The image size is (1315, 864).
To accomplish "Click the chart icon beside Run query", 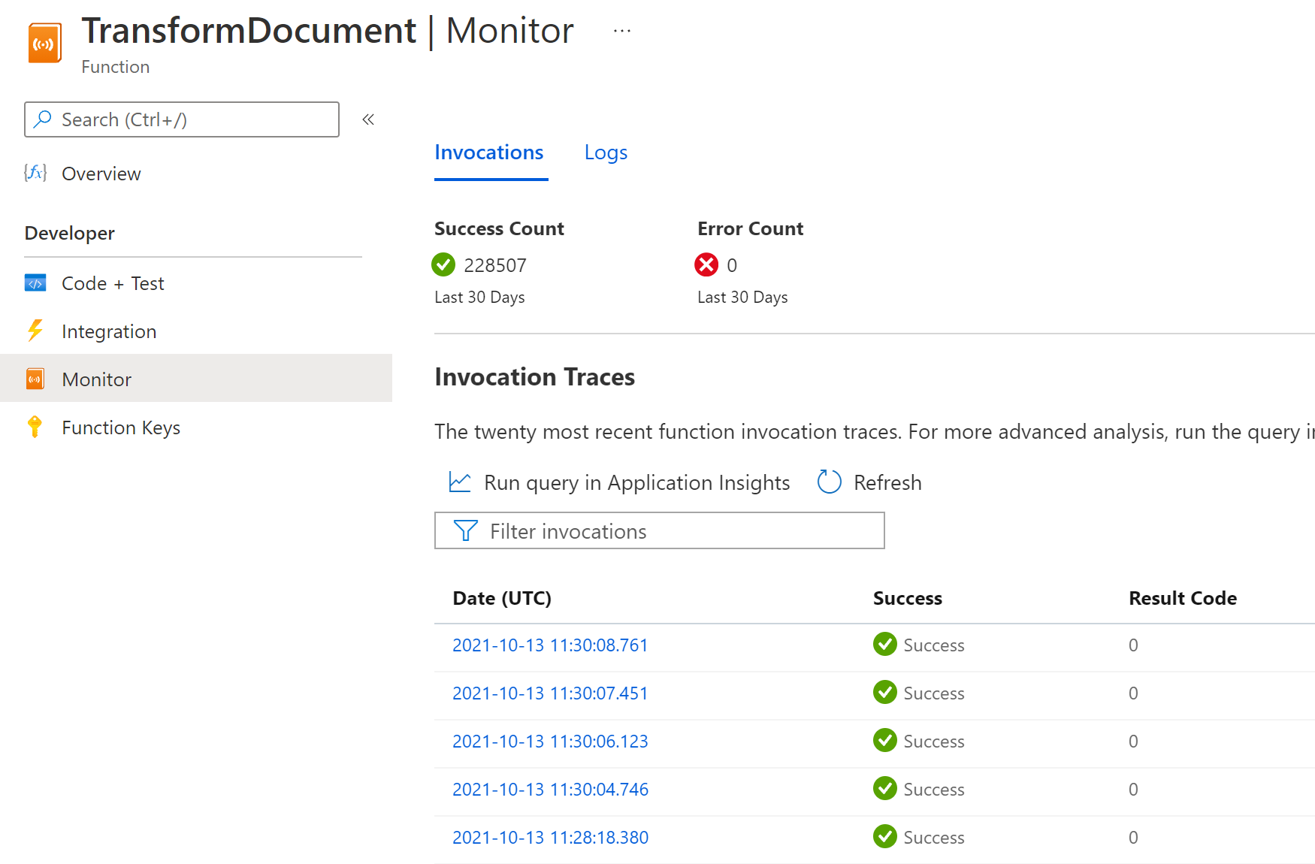I will tap(459, 482).
